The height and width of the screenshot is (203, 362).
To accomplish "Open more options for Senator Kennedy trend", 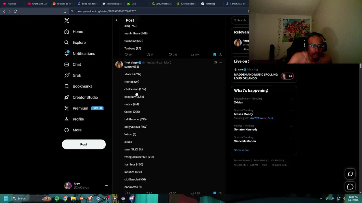I will [x=292, y=126].
